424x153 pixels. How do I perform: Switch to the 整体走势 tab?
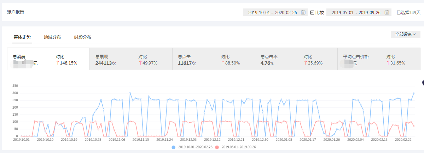click(22, 37)
